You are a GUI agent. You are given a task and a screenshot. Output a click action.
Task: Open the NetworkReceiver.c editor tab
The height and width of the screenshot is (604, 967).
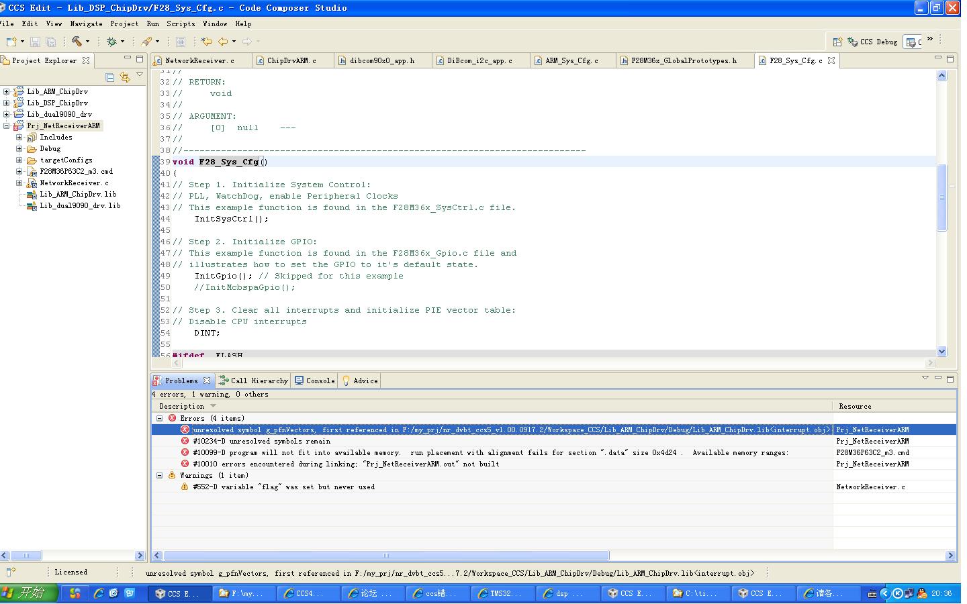tap(199, 60)
